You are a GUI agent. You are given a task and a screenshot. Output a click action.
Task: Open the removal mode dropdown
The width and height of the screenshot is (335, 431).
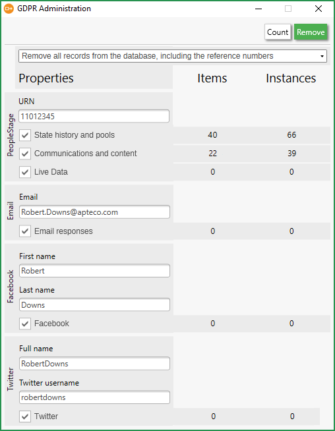(173, 56)
